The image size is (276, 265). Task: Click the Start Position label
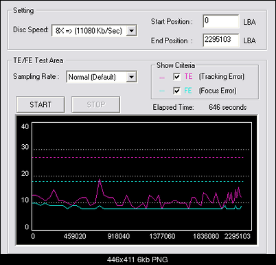172,21
